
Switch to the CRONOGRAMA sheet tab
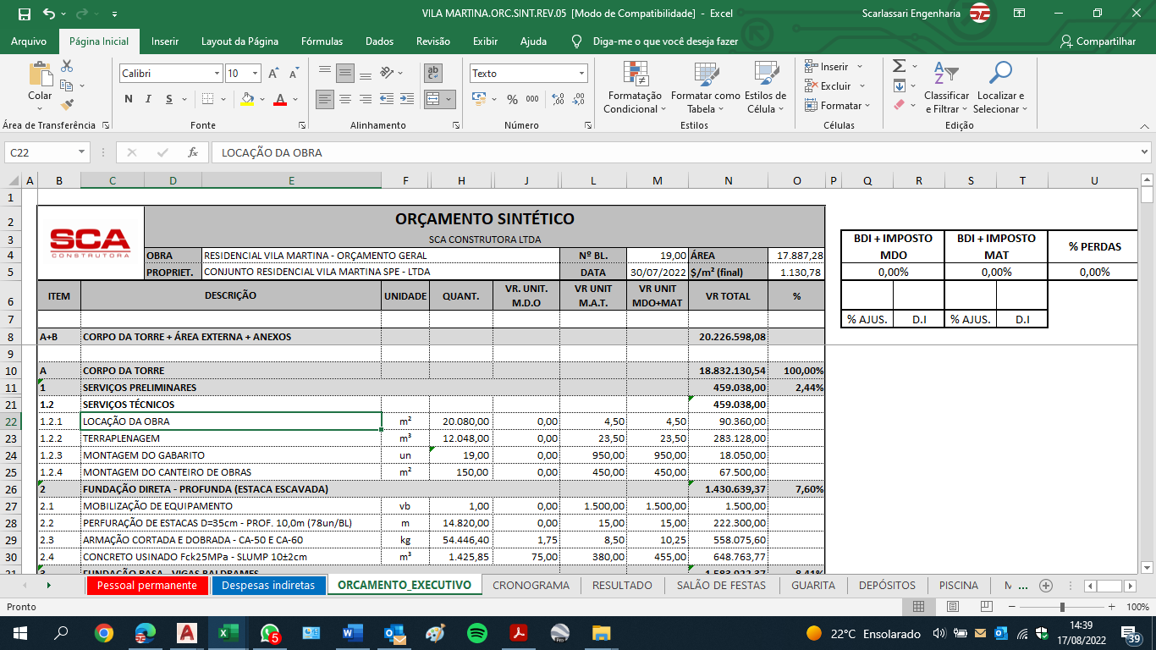531,585
